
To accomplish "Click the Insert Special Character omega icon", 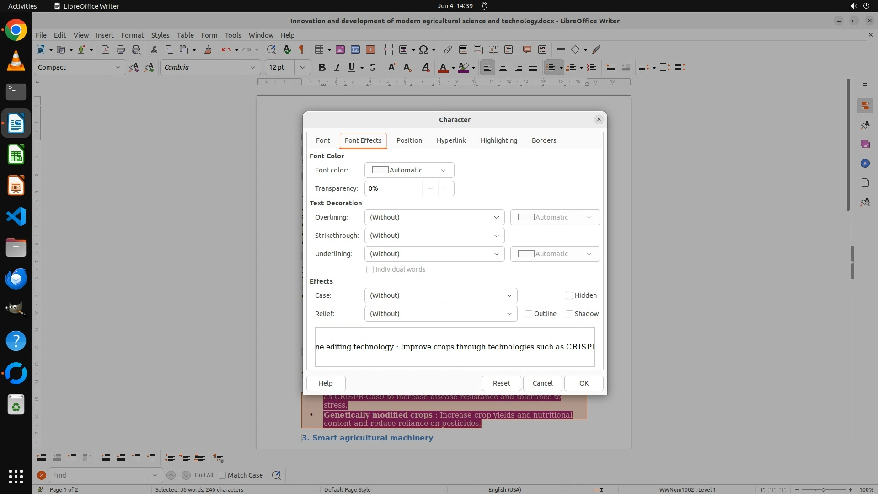I will [423, 49].
